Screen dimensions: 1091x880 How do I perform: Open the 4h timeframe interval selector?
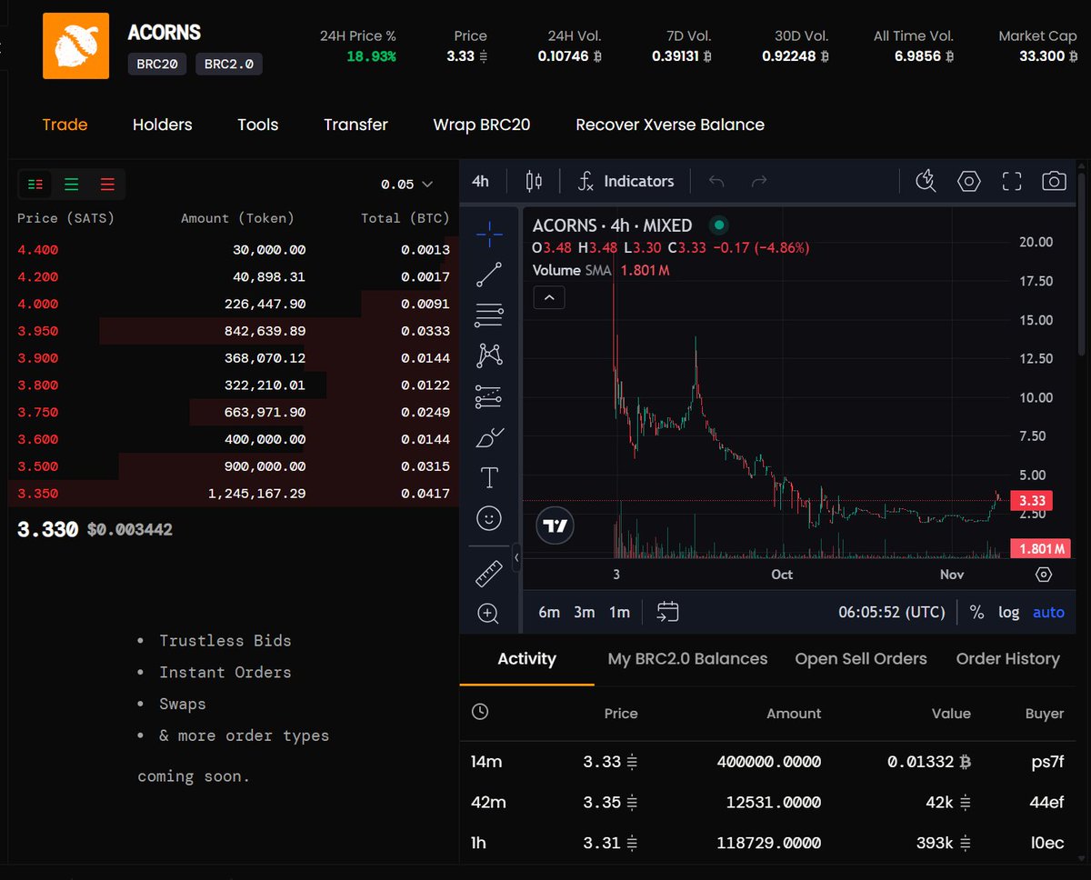tap(480, 181)
